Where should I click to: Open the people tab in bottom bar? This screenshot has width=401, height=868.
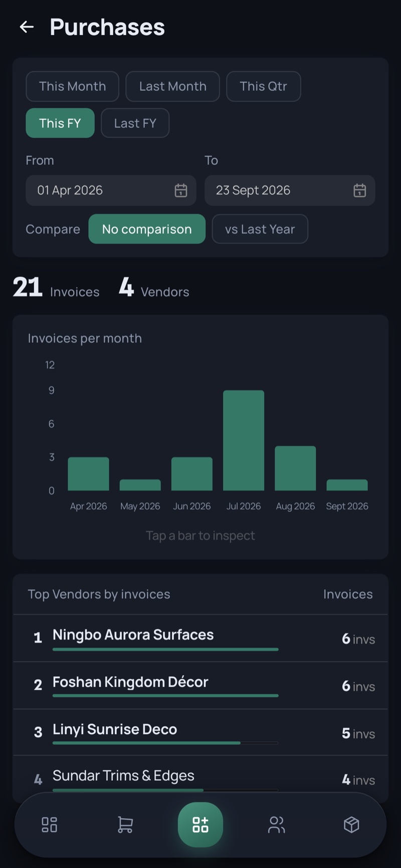(276, 825)
